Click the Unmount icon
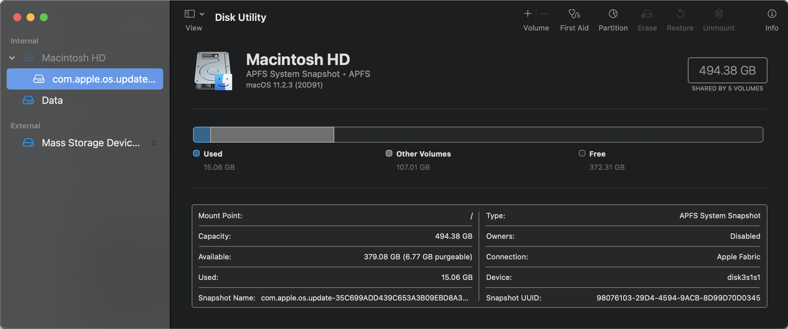This screenshot has height=329, width=788. click(719, 14)
